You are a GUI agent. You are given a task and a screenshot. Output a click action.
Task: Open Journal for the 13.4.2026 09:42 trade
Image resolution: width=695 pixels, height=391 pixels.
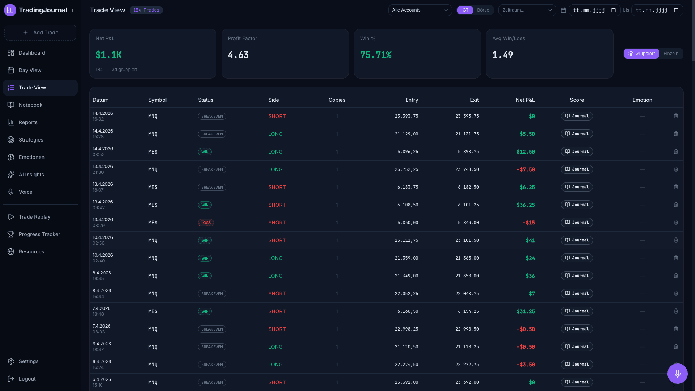point(577,205)
